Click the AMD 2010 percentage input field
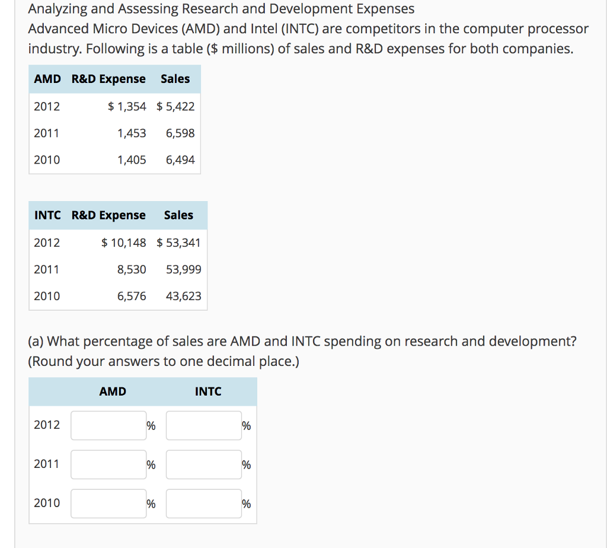Viewport: 607px width, 548px height. tap(108, 504)
